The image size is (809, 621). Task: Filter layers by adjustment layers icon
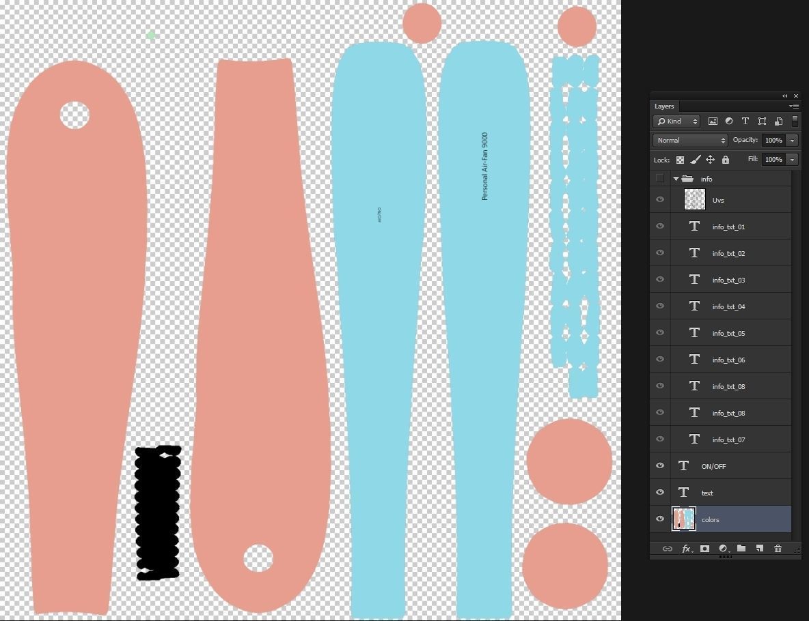tap(729, 121)
